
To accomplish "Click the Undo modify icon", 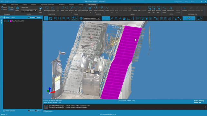I will point(107,9).
